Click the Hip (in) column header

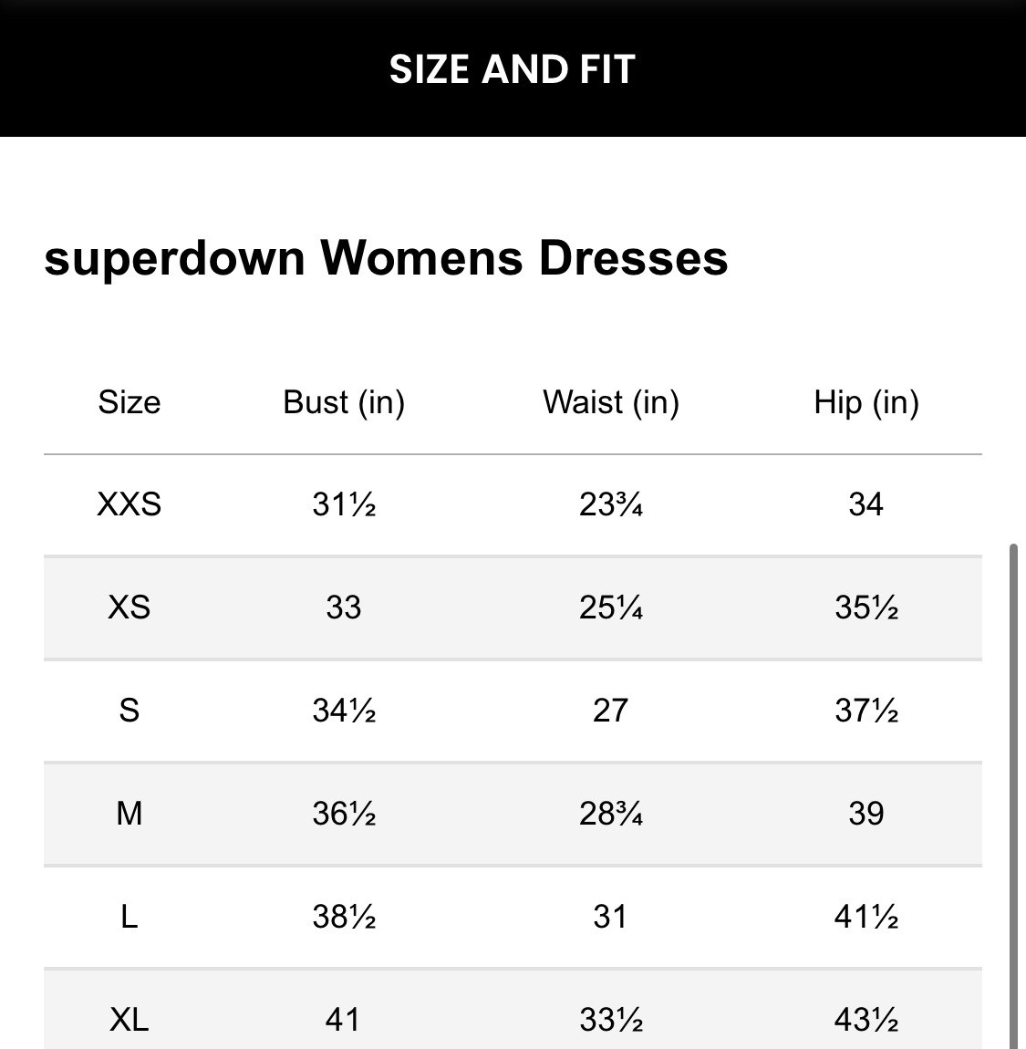[865, 402]
